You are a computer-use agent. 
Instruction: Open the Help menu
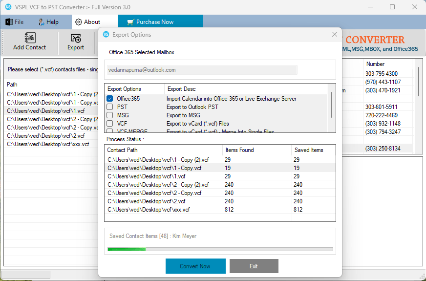pos(49,22)
